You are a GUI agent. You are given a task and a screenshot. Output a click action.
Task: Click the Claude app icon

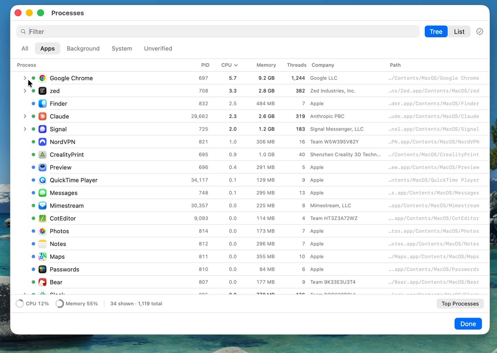point(42,116)
